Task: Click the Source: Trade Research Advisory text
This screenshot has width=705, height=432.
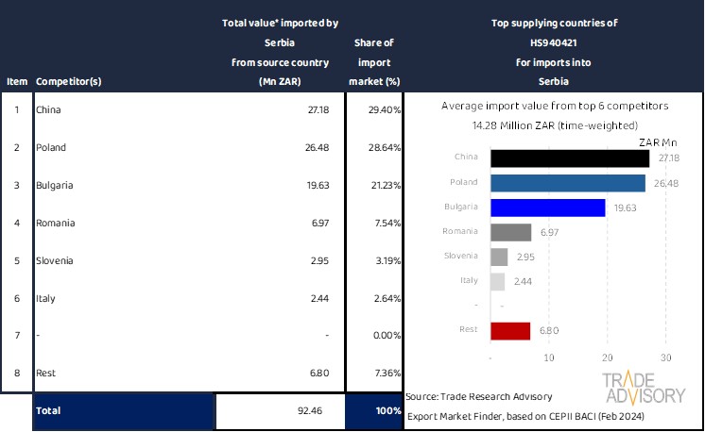Action: (479, 395)
